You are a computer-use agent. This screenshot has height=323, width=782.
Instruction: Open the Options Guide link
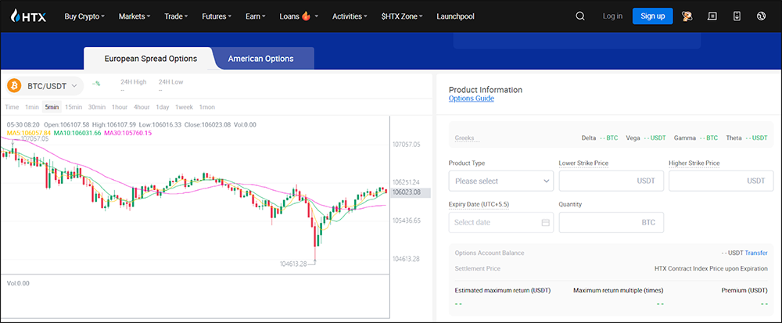click(x=472, y=99)
